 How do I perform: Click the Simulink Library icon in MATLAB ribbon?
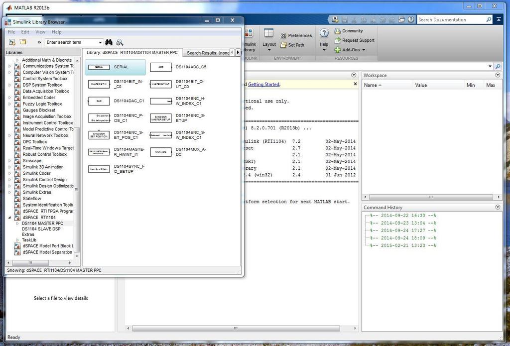click(x=249, y=33)
